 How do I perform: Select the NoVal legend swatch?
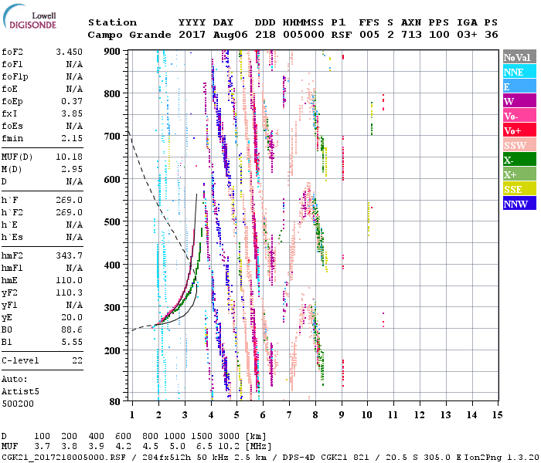point(519,57)
